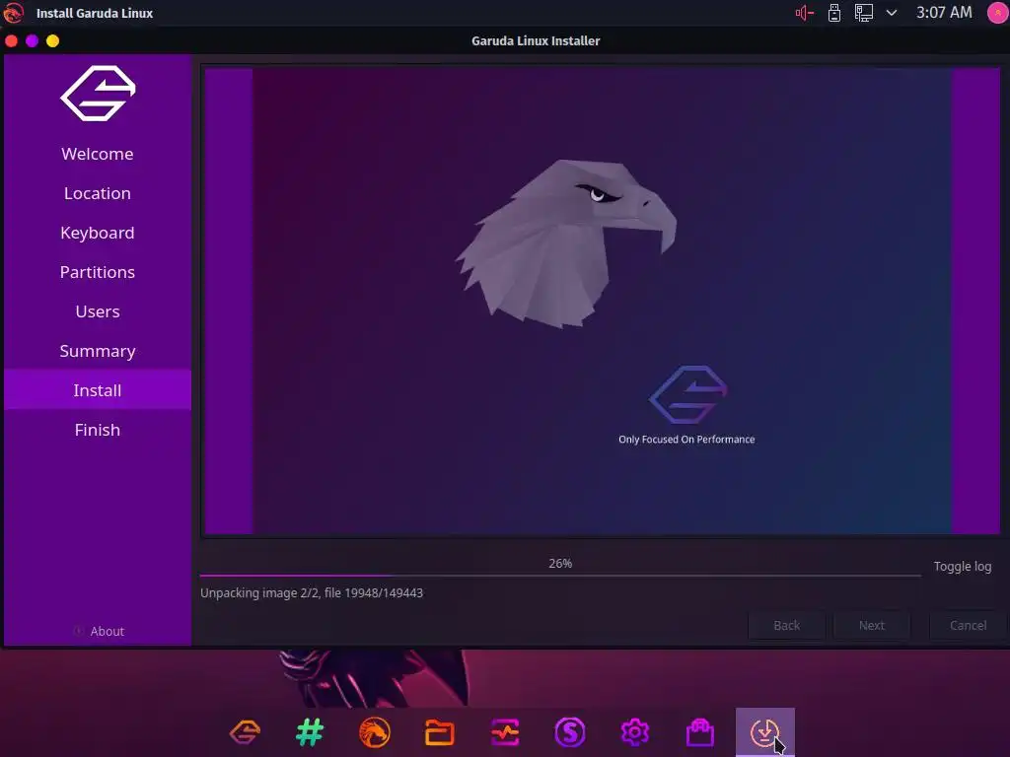This screenshot has width=1010, height=757.
Task: Click the muted volume tray icon
Action: (805, 13)
